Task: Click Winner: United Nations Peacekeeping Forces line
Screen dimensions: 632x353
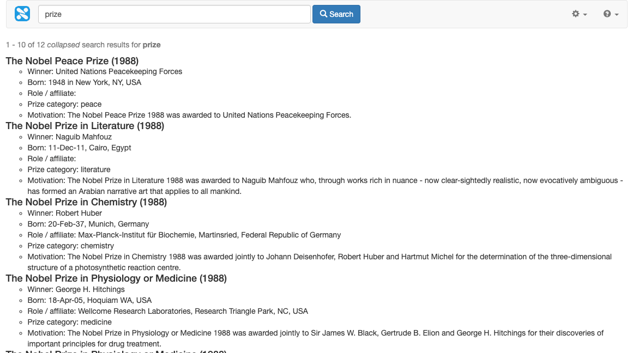Action: [105, 71]
